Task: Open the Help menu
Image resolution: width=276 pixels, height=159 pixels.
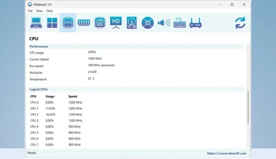Action: pyautogui.click(x=50, y=11)
